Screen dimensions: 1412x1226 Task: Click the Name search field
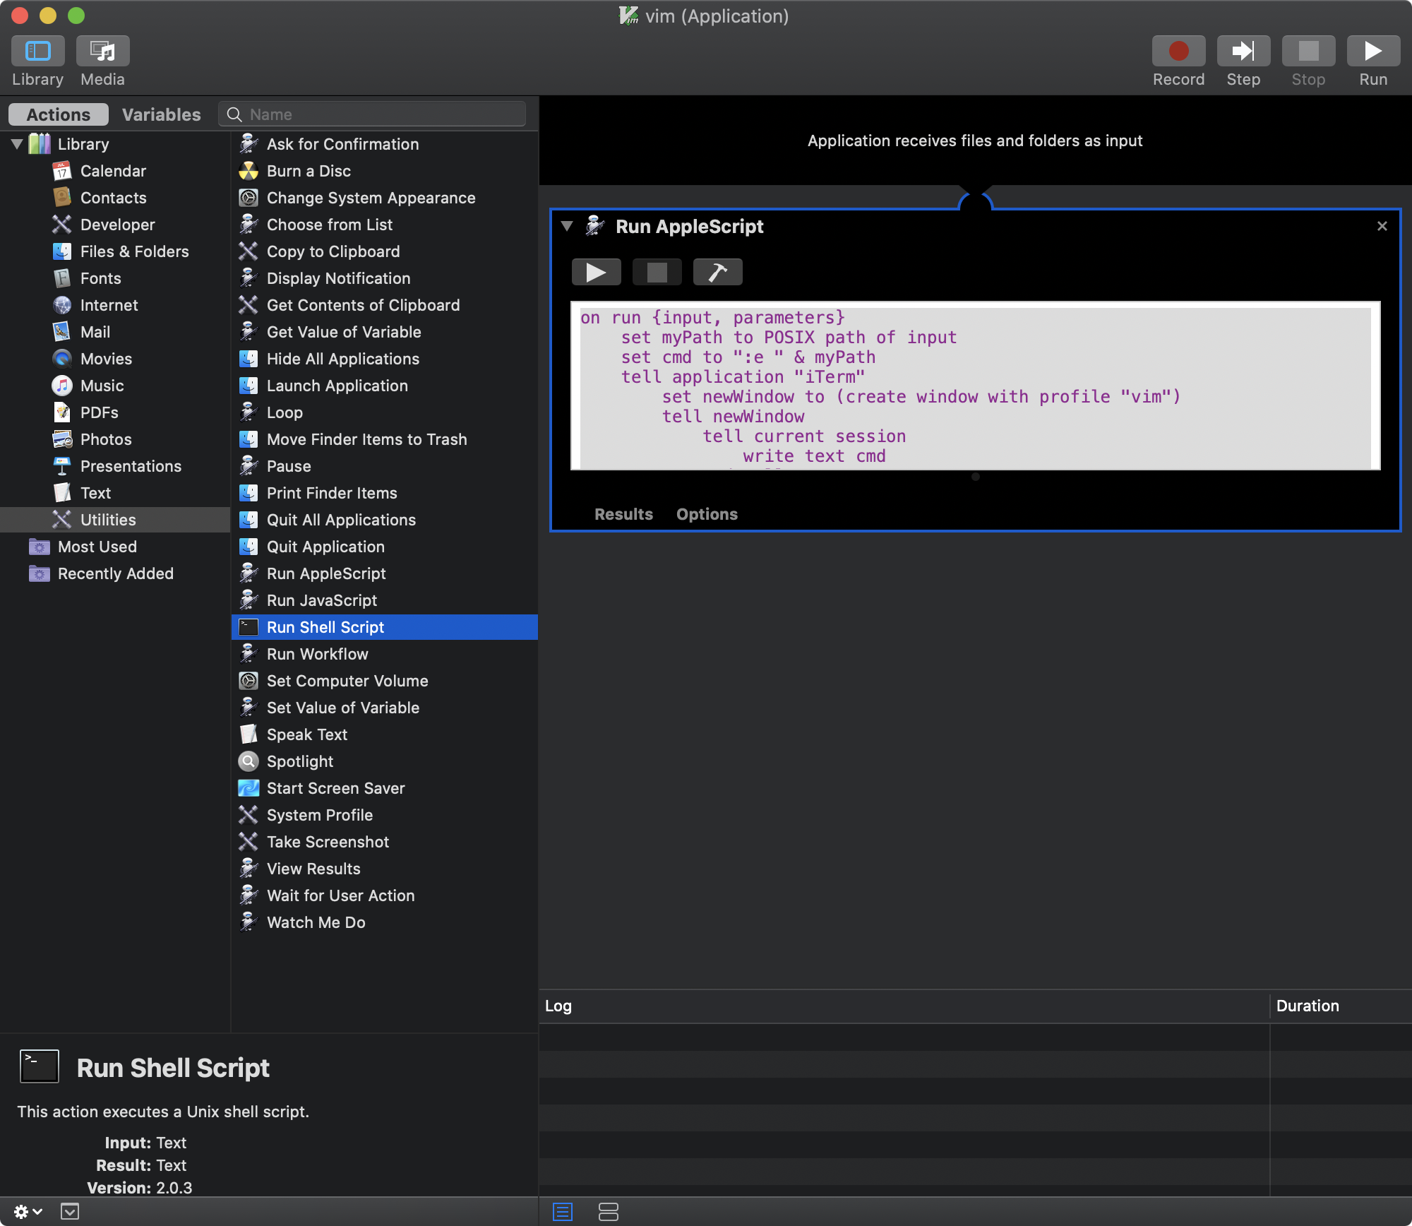pyautogui.click(x=372, y=114)
